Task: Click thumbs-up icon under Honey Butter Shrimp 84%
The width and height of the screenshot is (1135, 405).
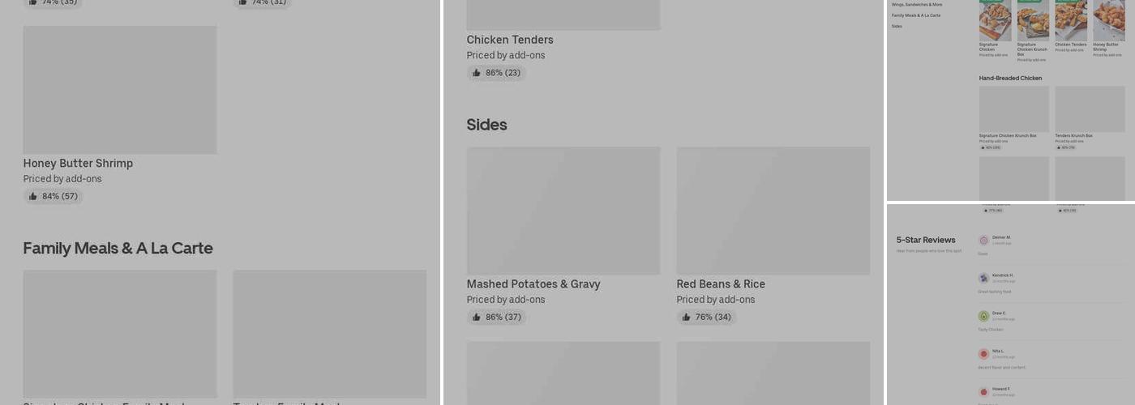Action: point(33,196)
